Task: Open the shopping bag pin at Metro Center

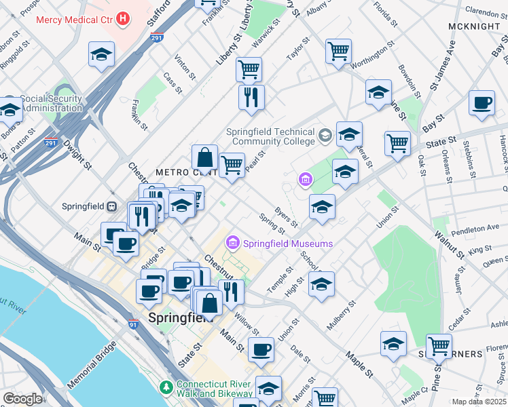Action: [204, 158]
